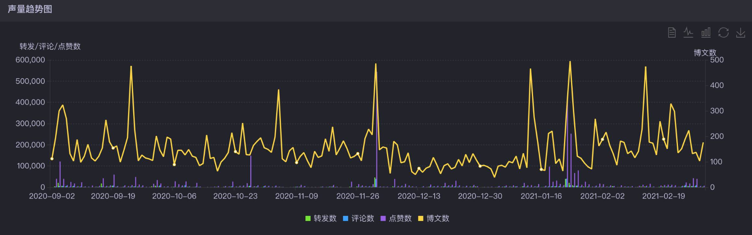Click the 2020-10-23 date label
Screen dimensions: 752x235
(235, 196)
